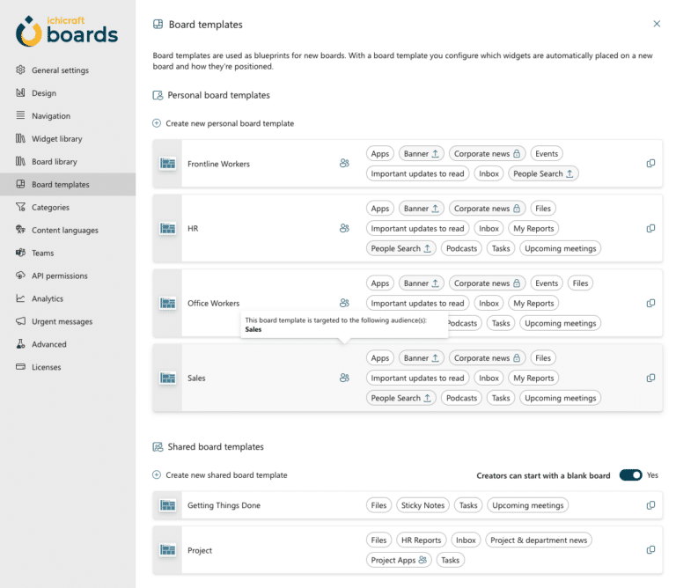Open the Frontline Workers template thumbnail

point(168,164)
